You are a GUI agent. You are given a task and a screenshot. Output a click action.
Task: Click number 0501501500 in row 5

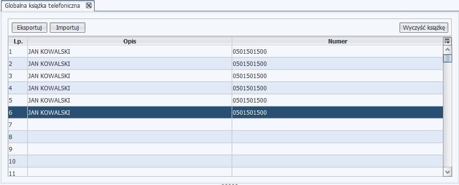click(250, 101)
